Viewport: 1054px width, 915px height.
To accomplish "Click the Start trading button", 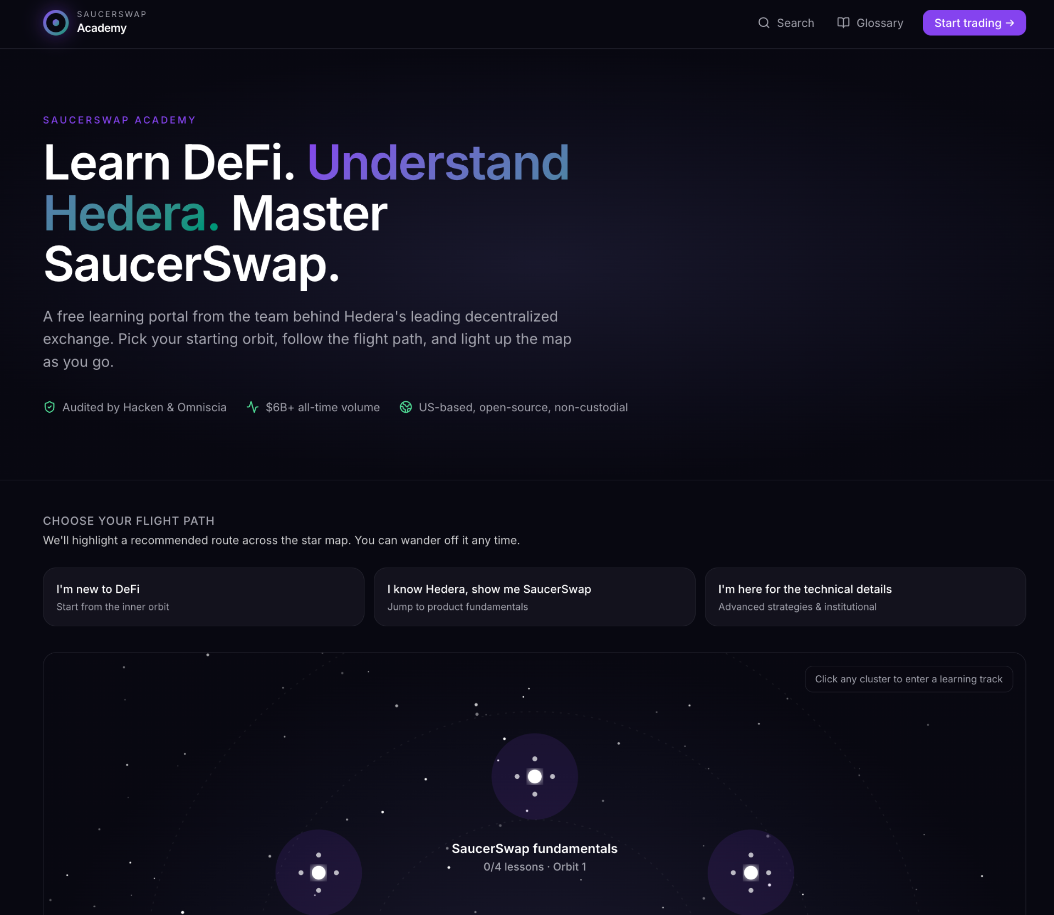I will coord(974,23).
